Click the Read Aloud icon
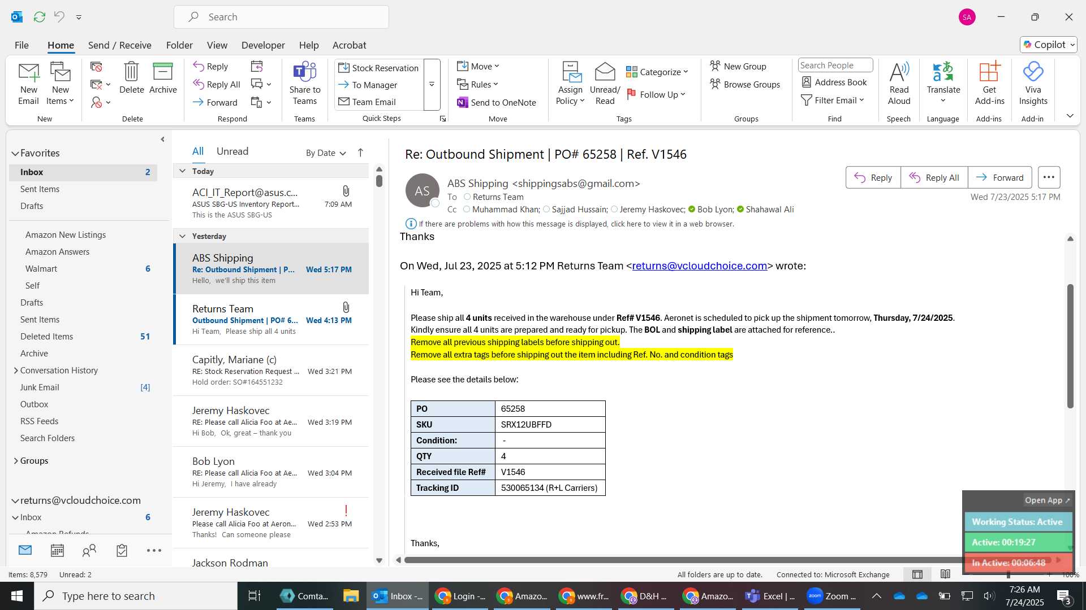The height and width of the screenshot is (610, 1086). point(899,71)
